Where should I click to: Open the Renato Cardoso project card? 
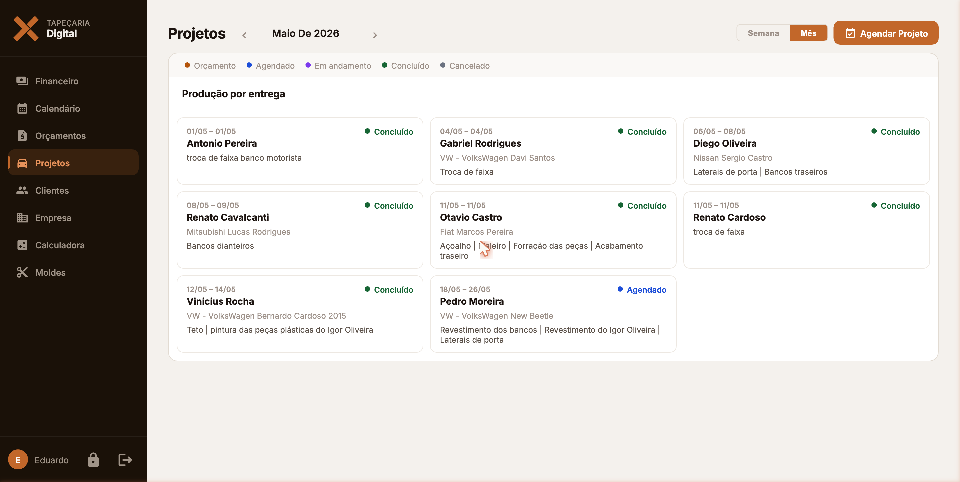pyautogui.click(x=806, y=230)
